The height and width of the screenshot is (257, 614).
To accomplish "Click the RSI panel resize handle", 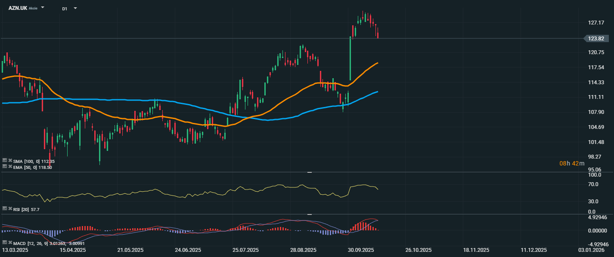I will coord(309,172).
